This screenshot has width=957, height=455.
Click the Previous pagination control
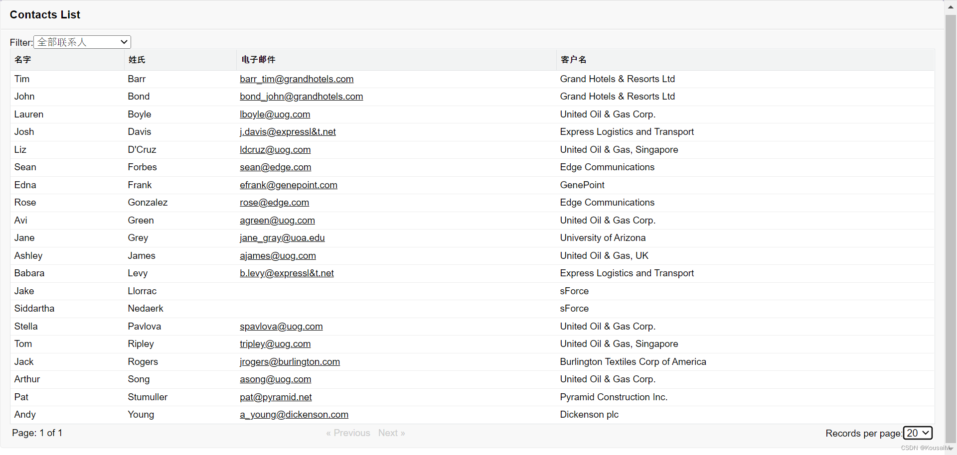pos(347,433)
